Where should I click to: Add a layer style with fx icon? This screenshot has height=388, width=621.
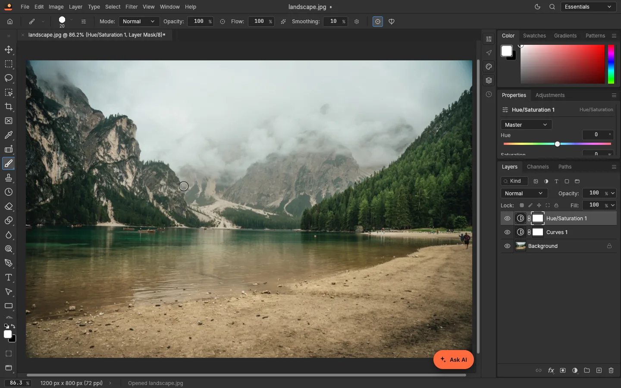551,370
